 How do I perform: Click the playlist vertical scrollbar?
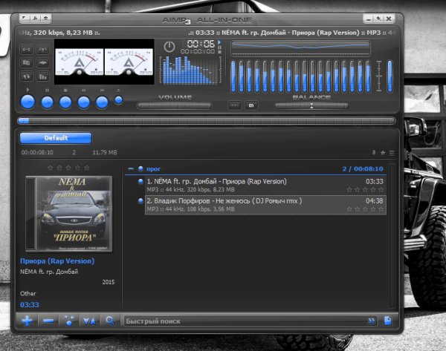click(392, 235)
